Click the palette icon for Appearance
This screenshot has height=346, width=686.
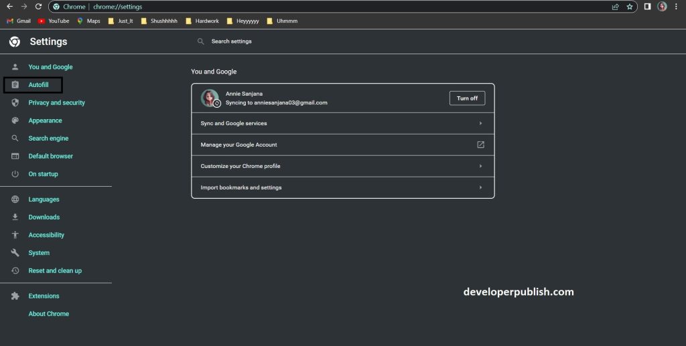(15, 120)
